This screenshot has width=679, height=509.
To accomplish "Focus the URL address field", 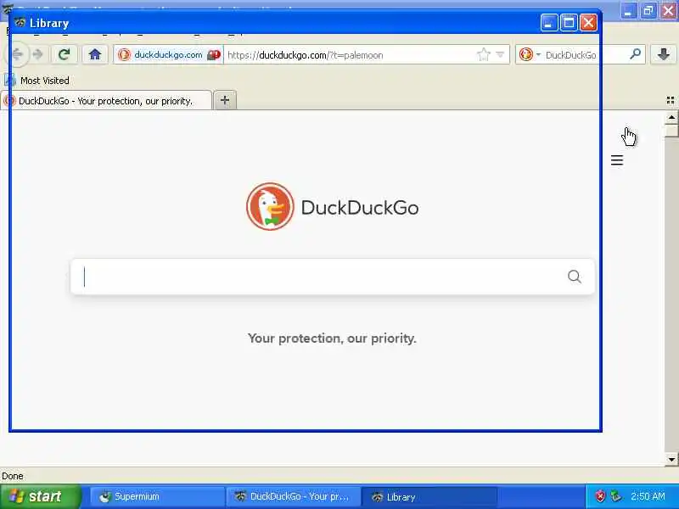I will (x=349, y=55).
